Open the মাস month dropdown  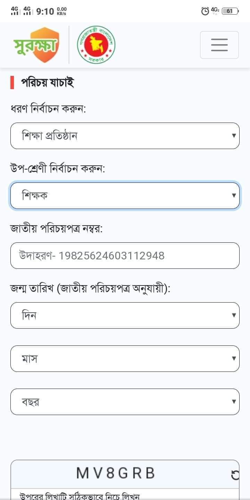tap(125, 359)
